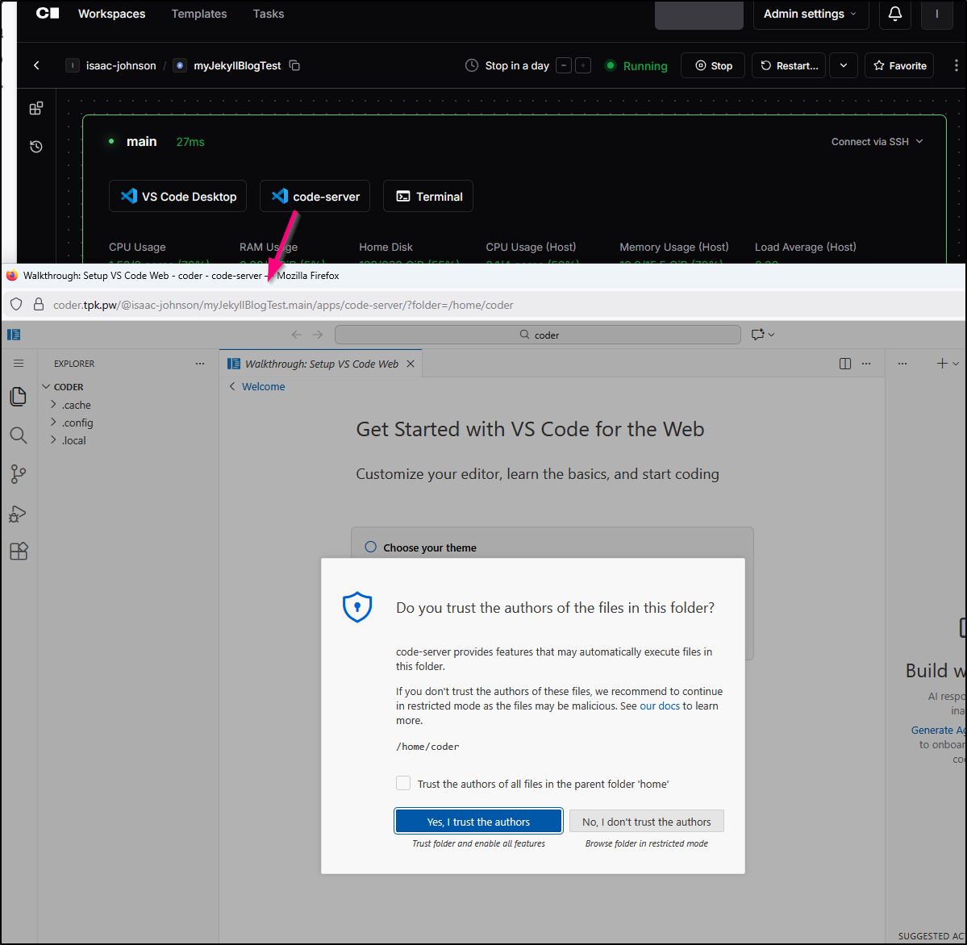Open the workspace build history icon

point(36,147)
